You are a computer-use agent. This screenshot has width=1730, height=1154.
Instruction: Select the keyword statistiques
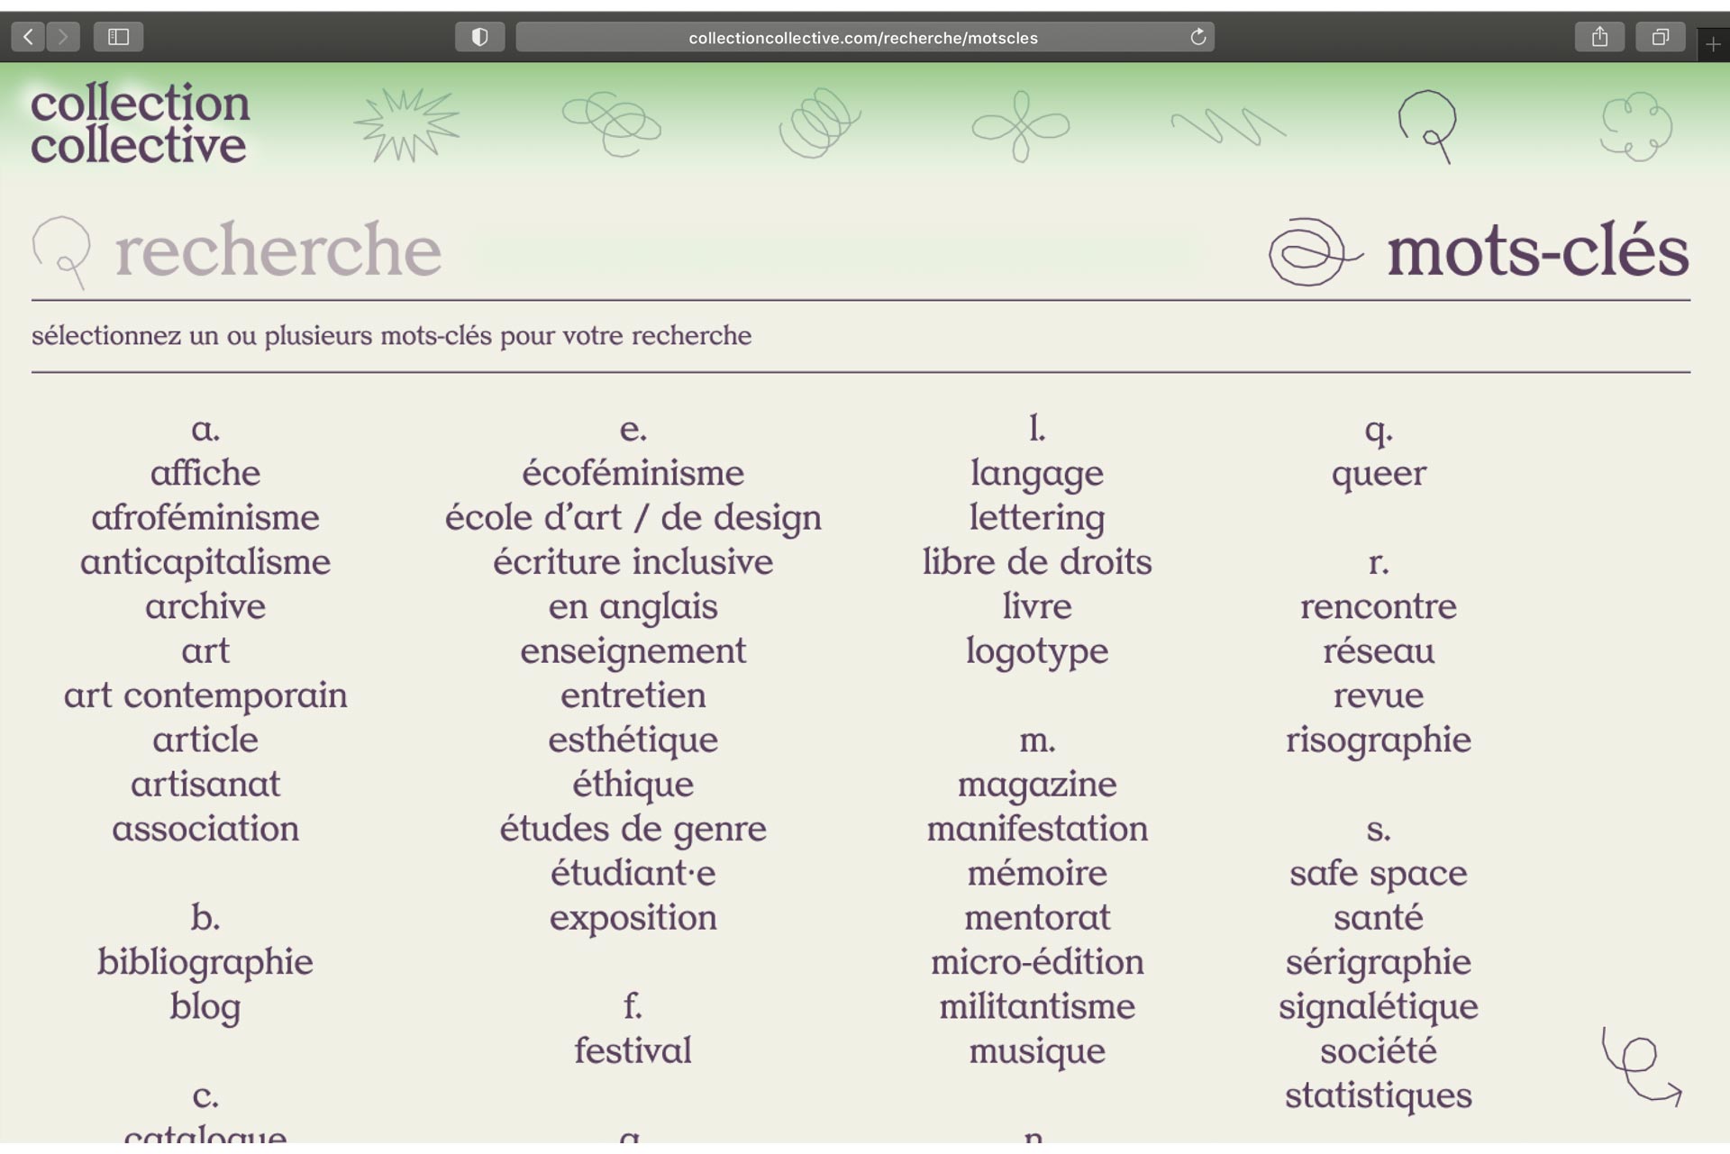tap(1379, 1095)
